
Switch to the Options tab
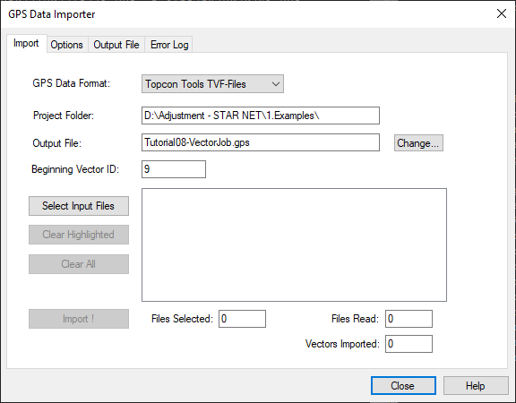click(67, 45)
